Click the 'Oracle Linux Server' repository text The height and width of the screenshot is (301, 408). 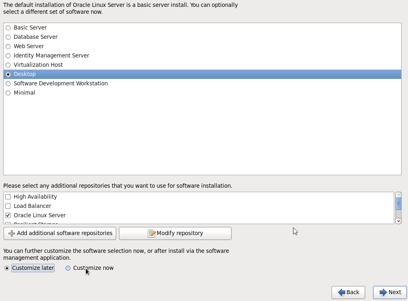(x=40, y=215)
